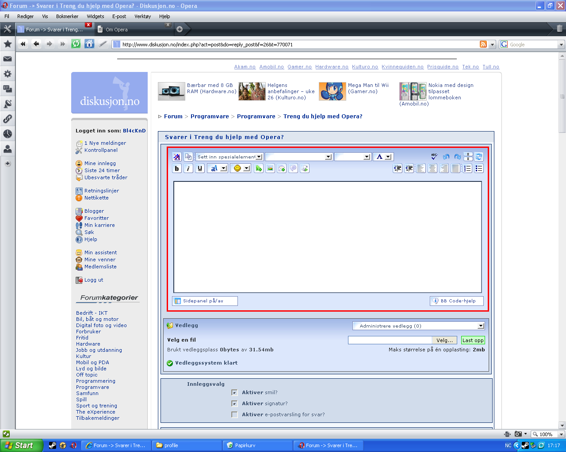This screenshot has width=566, height=452.
Task: Undo last edit in the post editor
Action: [x=446, y=157]
